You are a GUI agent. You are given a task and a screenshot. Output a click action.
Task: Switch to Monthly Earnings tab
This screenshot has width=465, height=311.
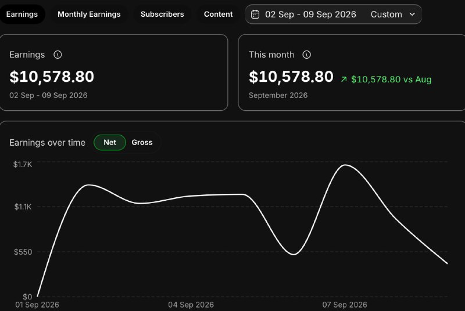point(89,14)
